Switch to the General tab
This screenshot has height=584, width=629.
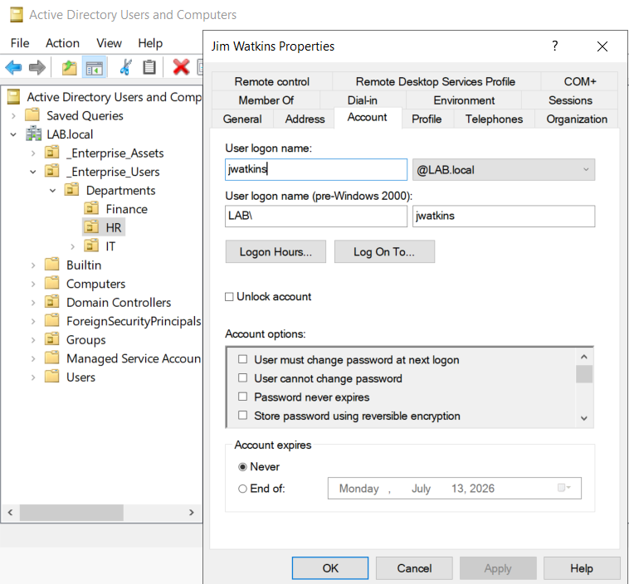[242, 119]
